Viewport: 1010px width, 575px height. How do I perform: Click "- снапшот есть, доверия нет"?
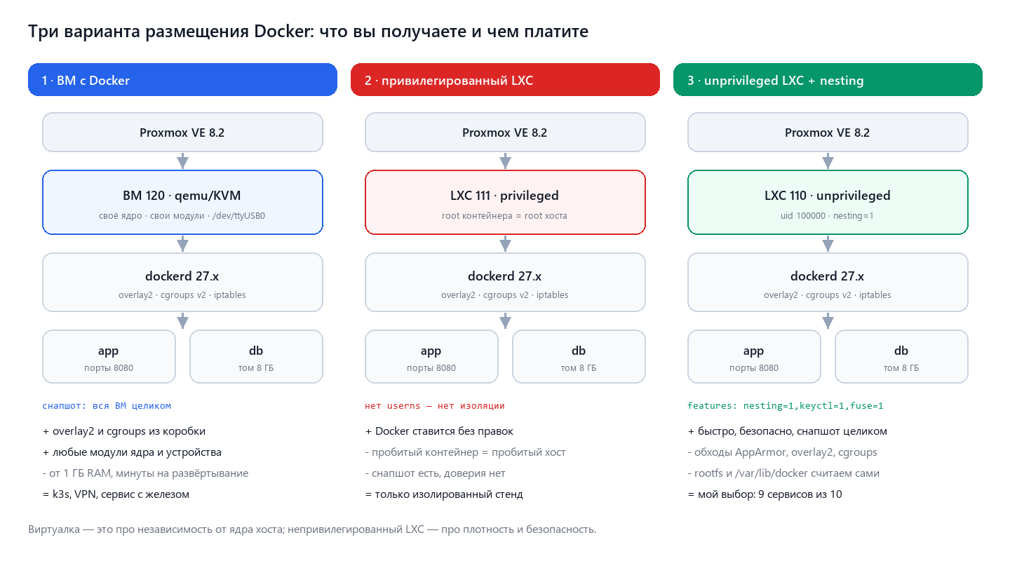435,473
